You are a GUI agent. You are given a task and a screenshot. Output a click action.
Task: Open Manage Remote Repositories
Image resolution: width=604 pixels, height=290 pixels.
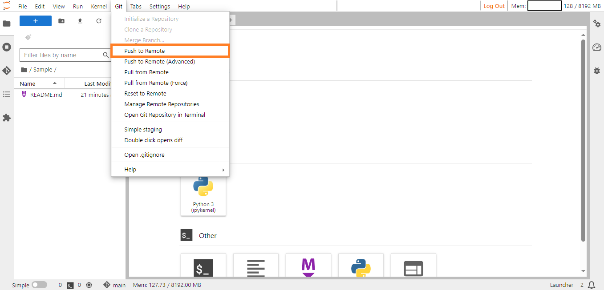[170, 104]
